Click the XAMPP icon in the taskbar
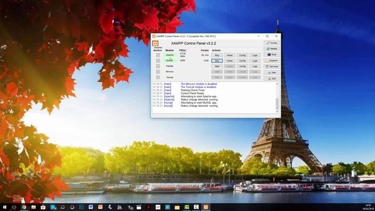Viewport: 375px width, 211px height. coord(206,207)
